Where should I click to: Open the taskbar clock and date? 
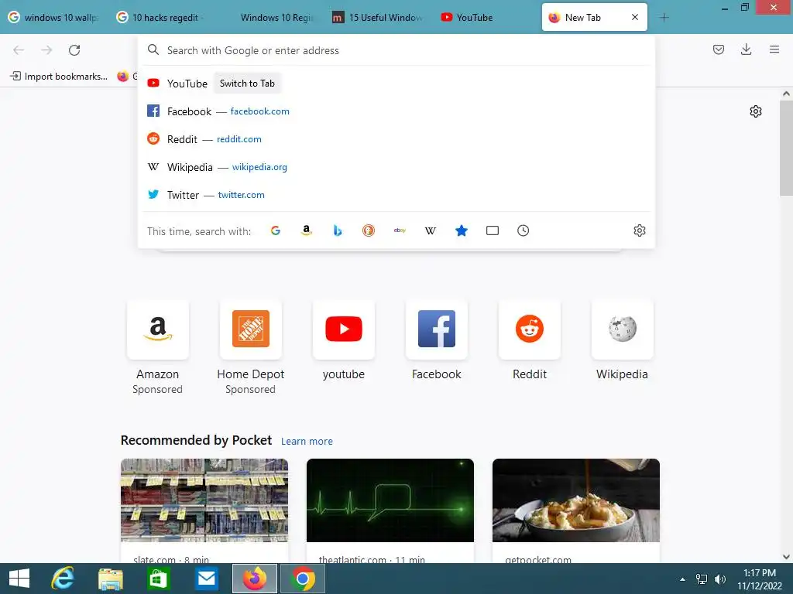(760, 579)
